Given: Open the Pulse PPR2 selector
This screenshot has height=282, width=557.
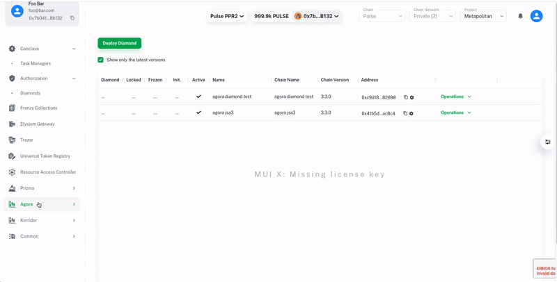Looking at the screenshot, I should (x=228, y=16).
